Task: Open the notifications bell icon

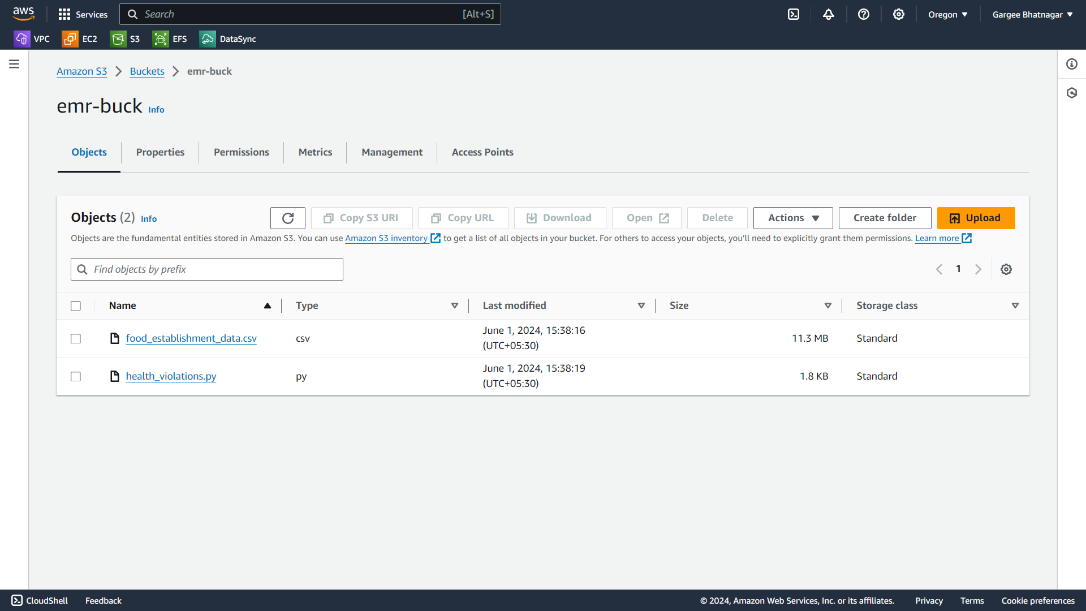Action: (x=829, y=14)
